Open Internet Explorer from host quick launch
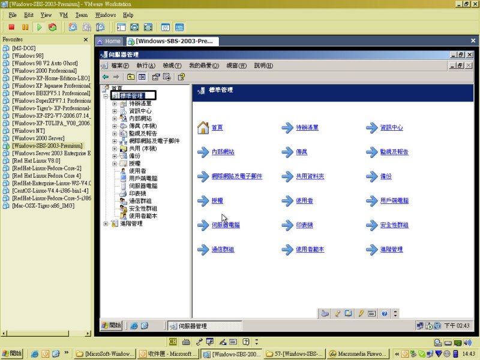Screen dimensions: 480x360 [x=35, y=354]
